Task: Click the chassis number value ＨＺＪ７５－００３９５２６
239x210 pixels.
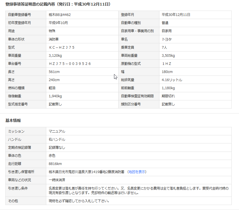Action: tap(70, 64)
